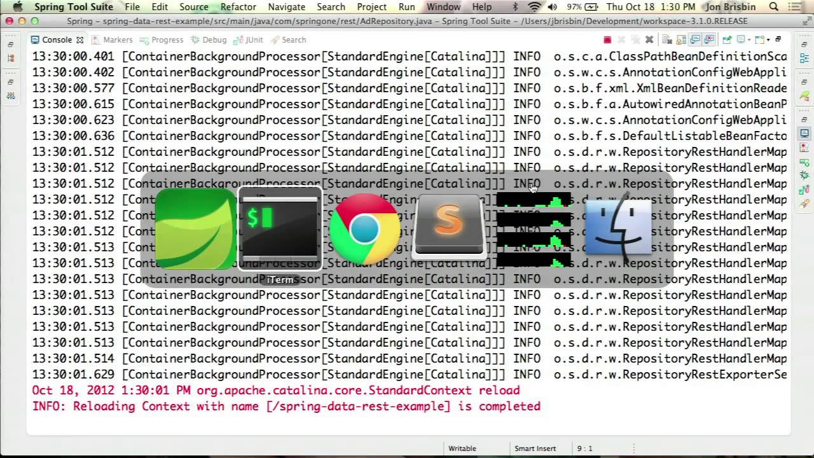Click the Markers icon in right sidebar
Image resolution: width=814 pixels, height=458 pixels.
(804, 146)
